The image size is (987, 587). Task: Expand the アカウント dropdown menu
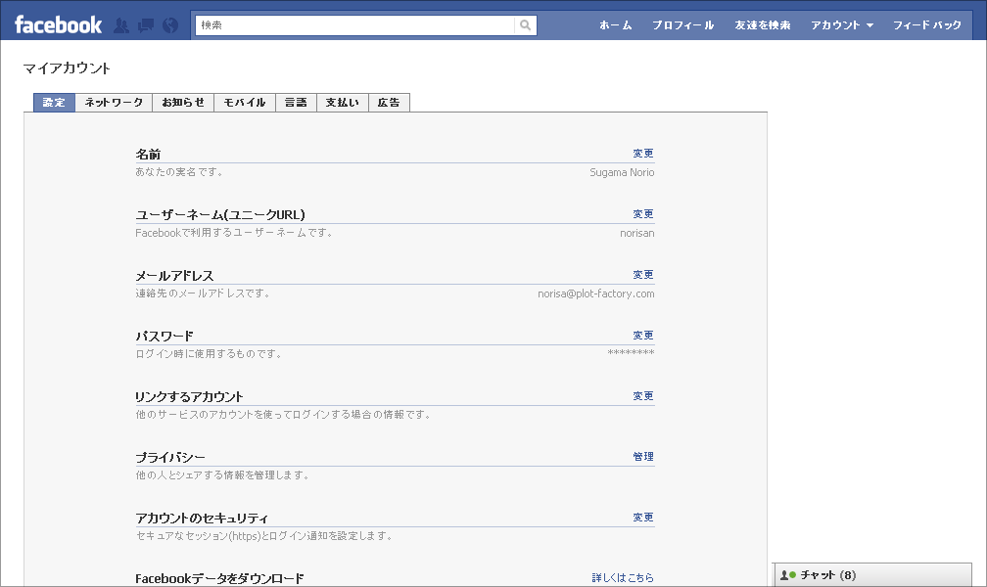click(x=842, y=25)
